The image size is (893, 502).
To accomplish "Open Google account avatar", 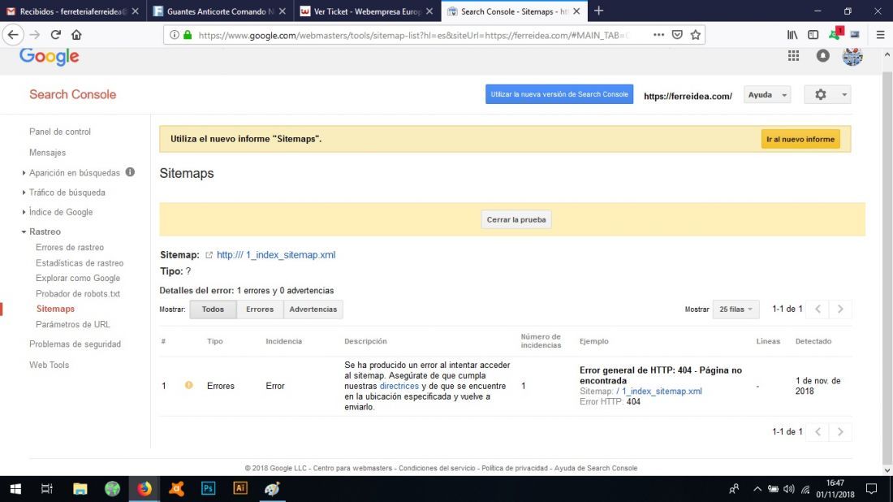I will (x=852, y=56).
